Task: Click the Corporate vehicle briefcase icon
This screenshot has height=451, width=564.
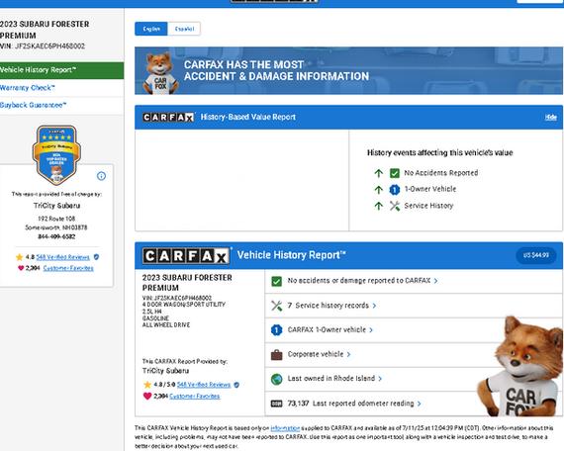Action: coord(276,355)
